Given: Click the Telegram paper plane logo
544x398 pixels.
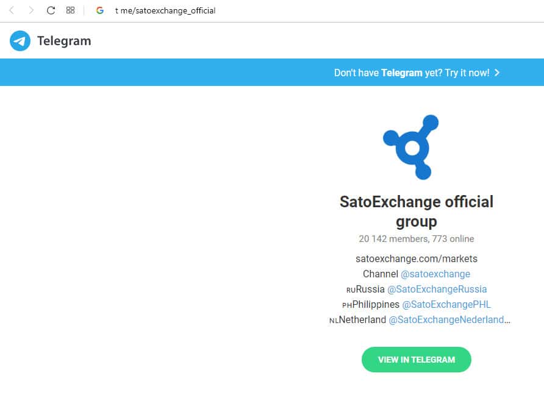Looking at the screenshot, I should [x=20, y=41].
